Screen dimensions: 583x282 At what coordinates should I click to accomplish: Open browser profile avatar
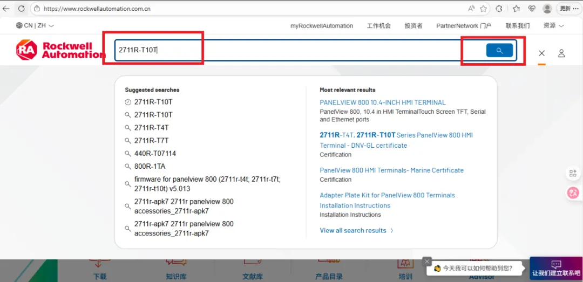pos(547,8)
